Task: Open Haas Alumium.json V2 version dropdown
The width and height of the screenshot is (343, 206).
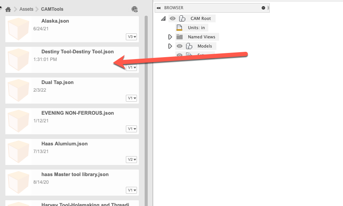Action: point(132,160)
